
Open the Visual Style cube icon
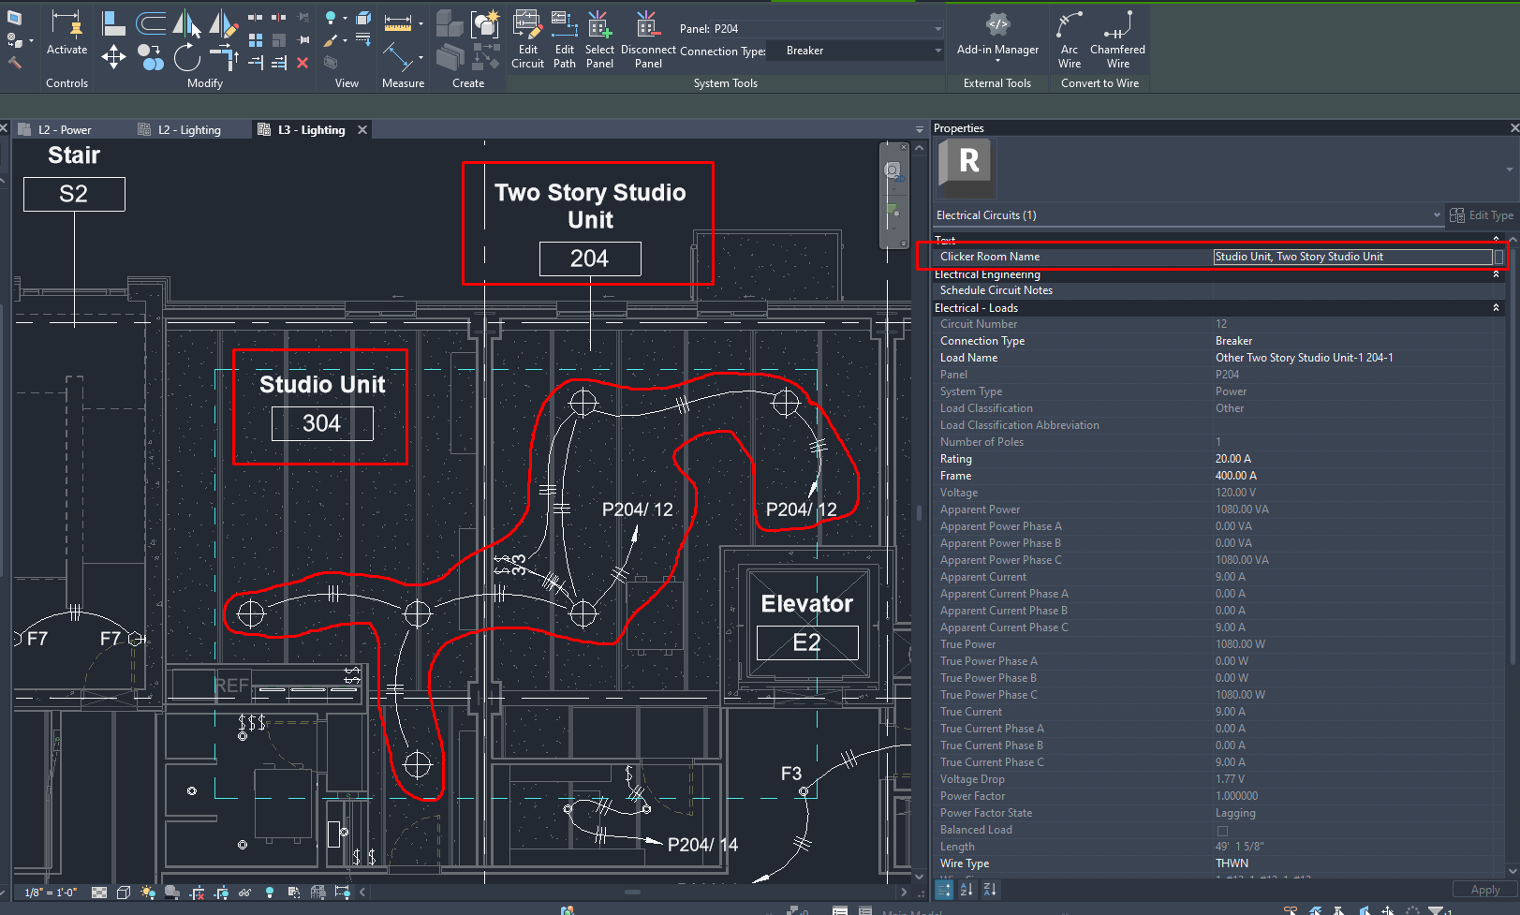pyautogui.click(x=124, y=893)
